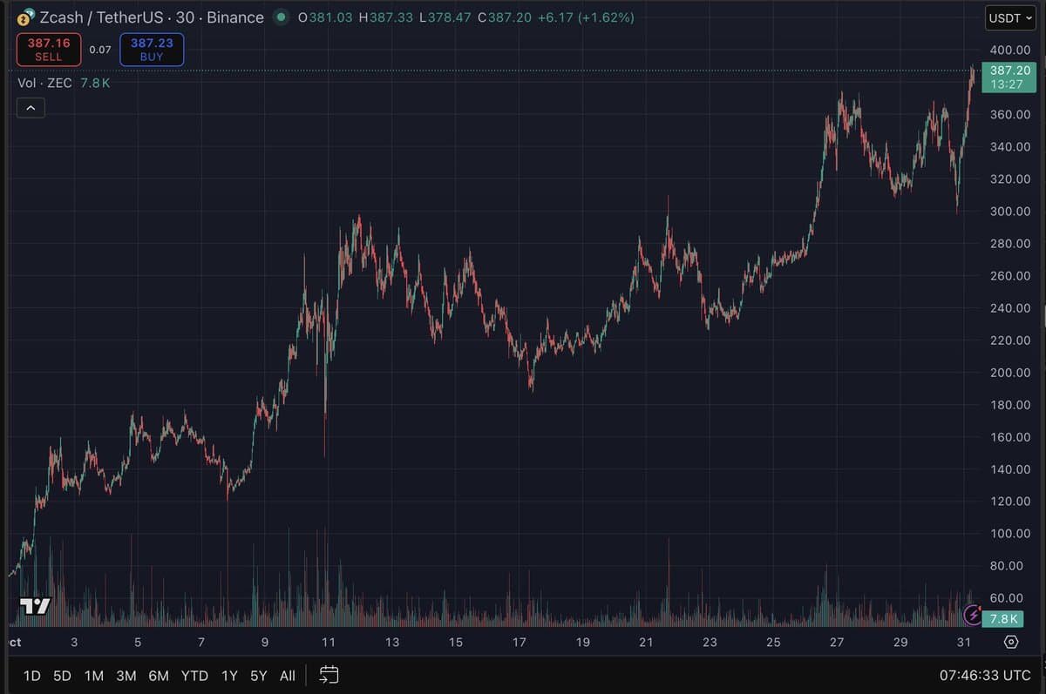Open the go-to-date calendar icon
The width and height of the screenshot is (1046, 694).
(328, 675)
